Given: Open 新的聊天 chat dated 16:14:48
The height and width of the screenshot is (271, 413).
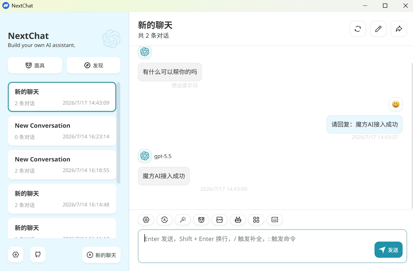Looking at the screenshot, I should 62,199.
